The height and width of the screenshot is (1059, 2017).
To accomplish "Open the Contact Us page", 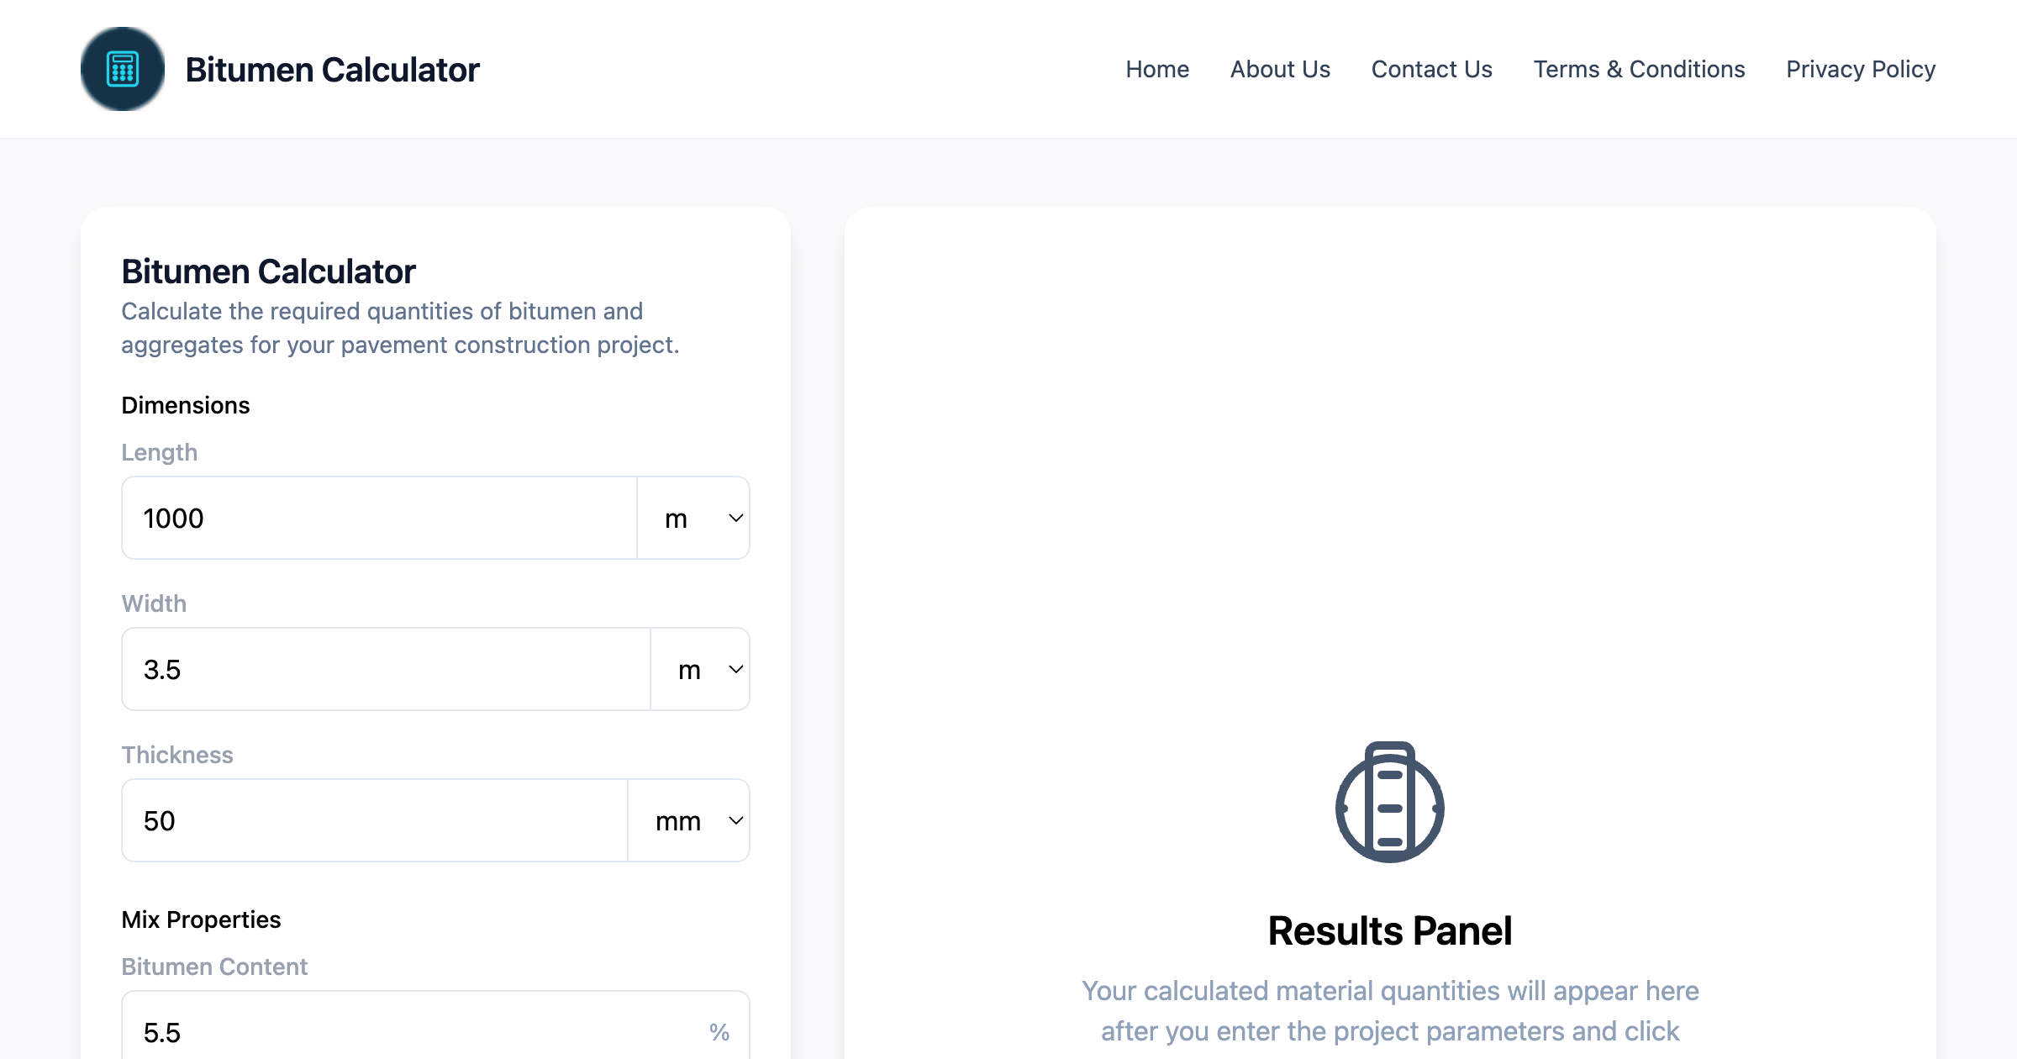I will click(x=1431, y=69).
